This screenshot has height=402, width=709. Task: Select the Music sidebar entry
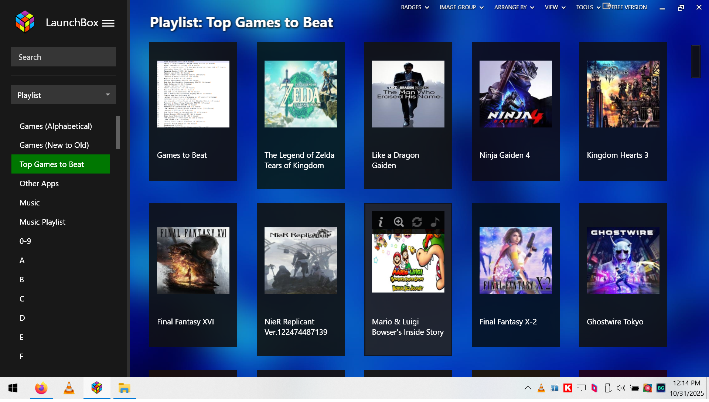point(30,203)
